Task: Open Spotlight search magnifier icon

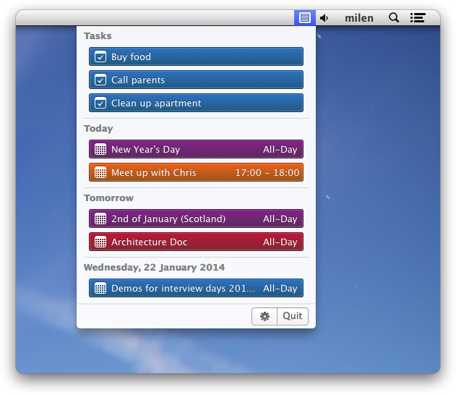Action: click(x=394, y=18)
